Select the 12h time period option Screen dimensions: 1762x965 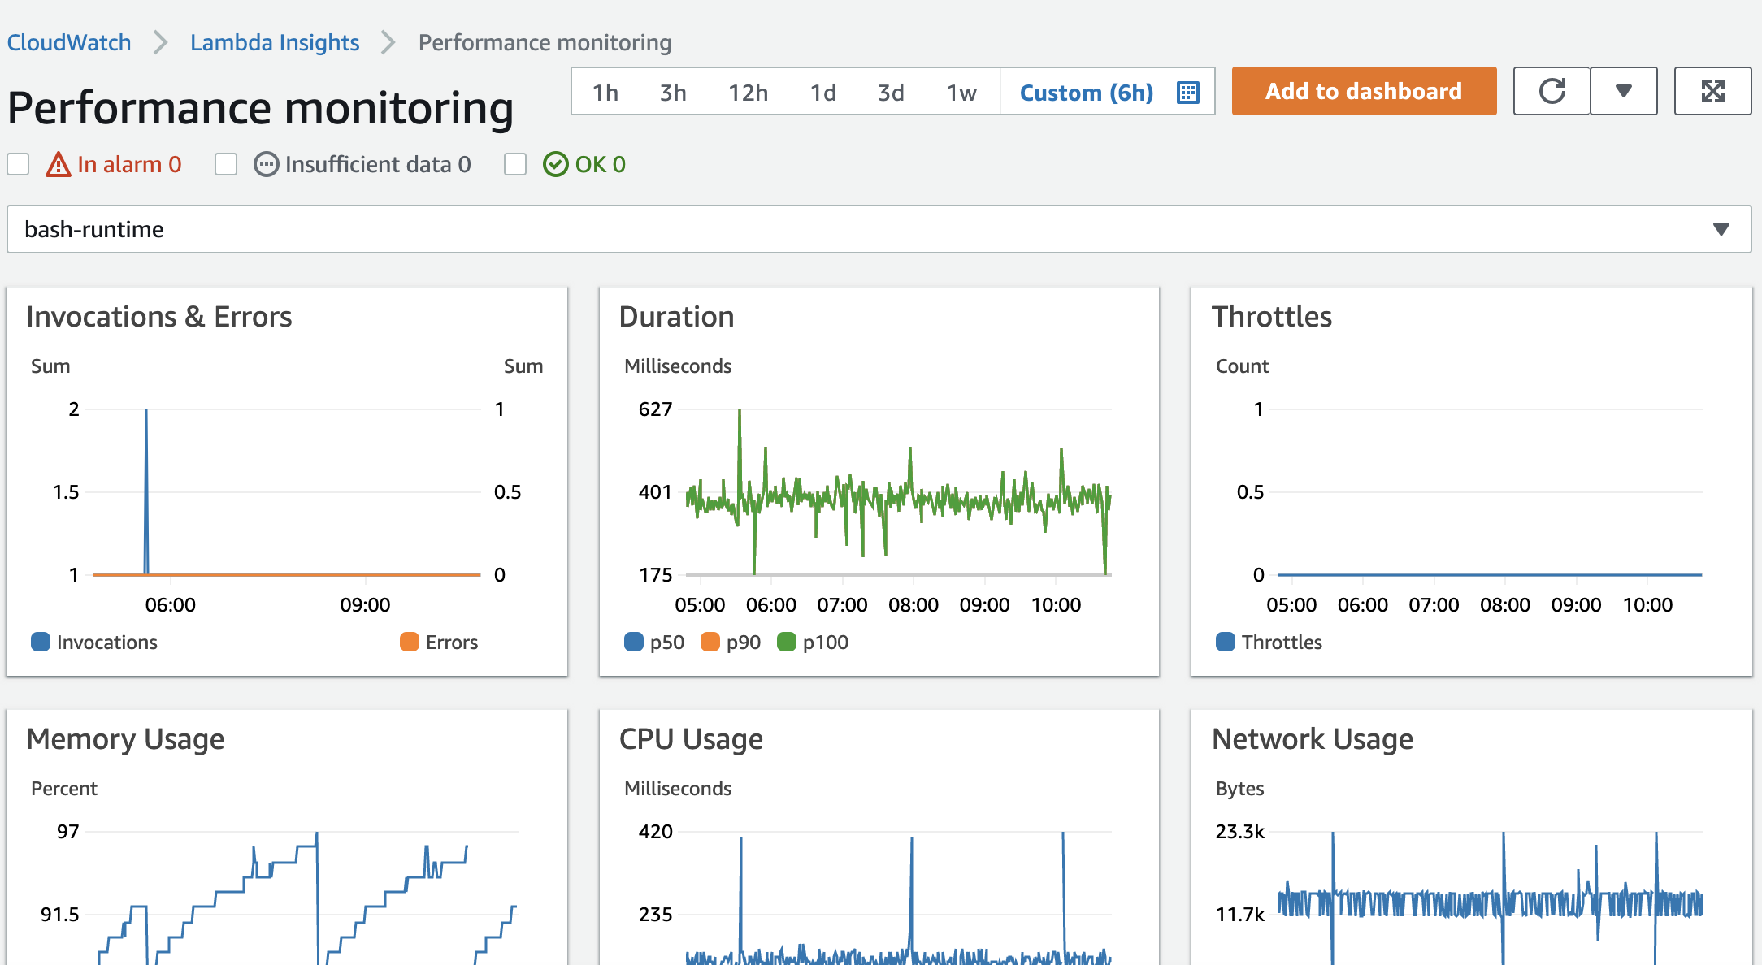[747, 90]
